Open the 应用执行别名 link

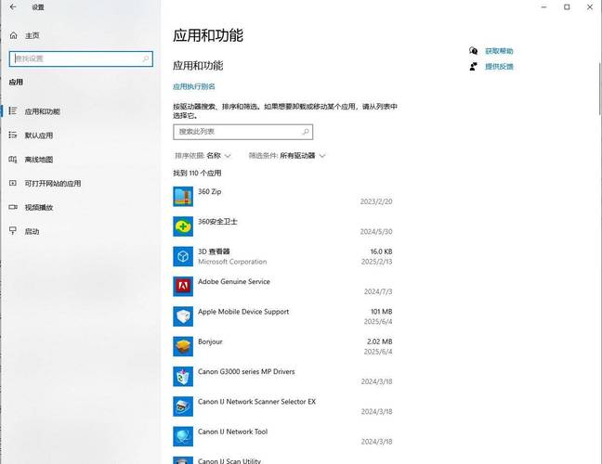[x=194, y=86]
